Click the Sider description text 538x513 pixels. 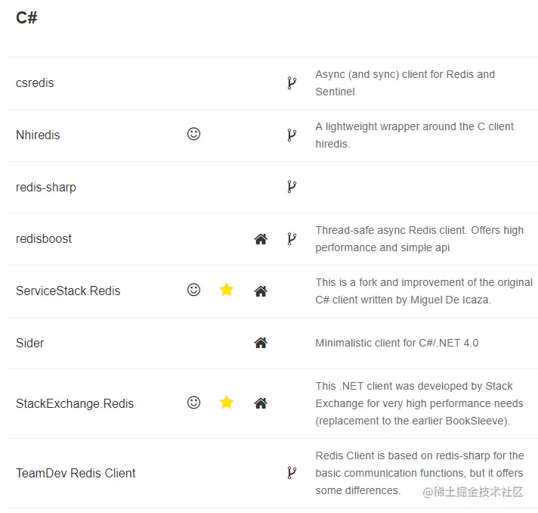pos(397,343)
